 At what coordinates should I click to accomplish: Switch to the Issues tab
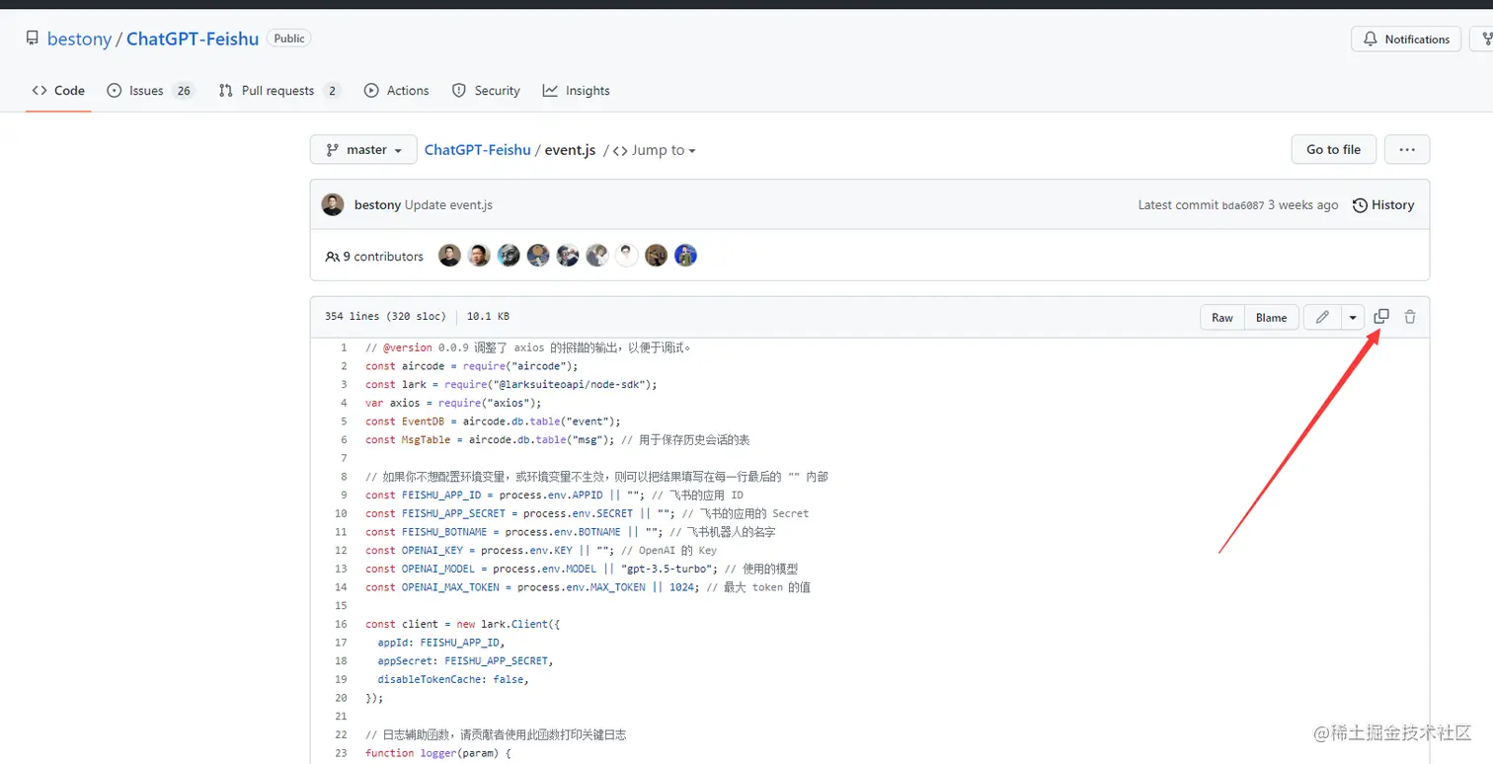point(150,90)
